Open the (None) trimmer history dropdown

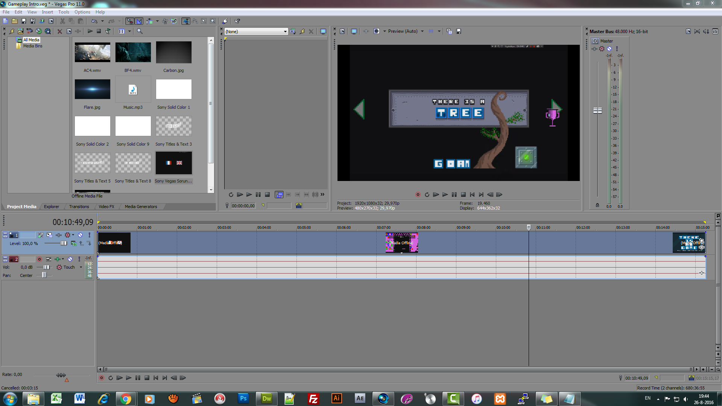pyautogui.click(x=285, y=32)
